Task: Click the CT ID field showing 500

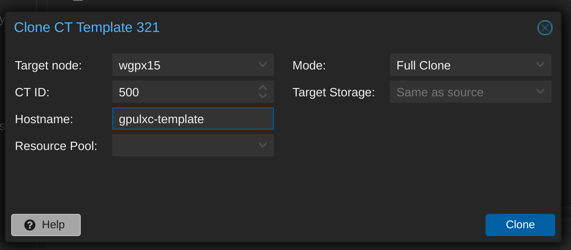Action: (184, 92)
